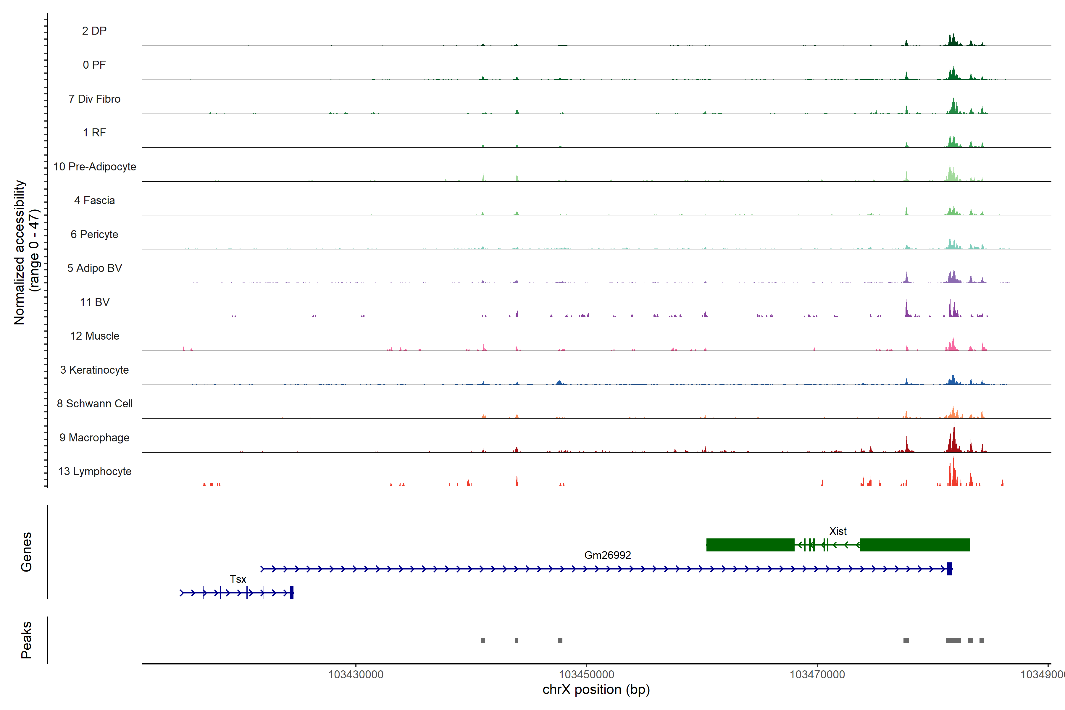Click the Gm26992 terminal blue exon
The width and height of the screenshot is (1065, 710).
[x=950, y=569]
